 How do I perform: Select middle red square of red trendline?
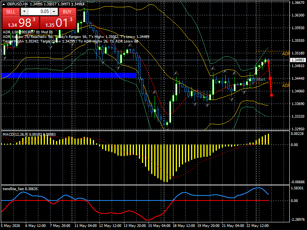click(x=270, y=79)
